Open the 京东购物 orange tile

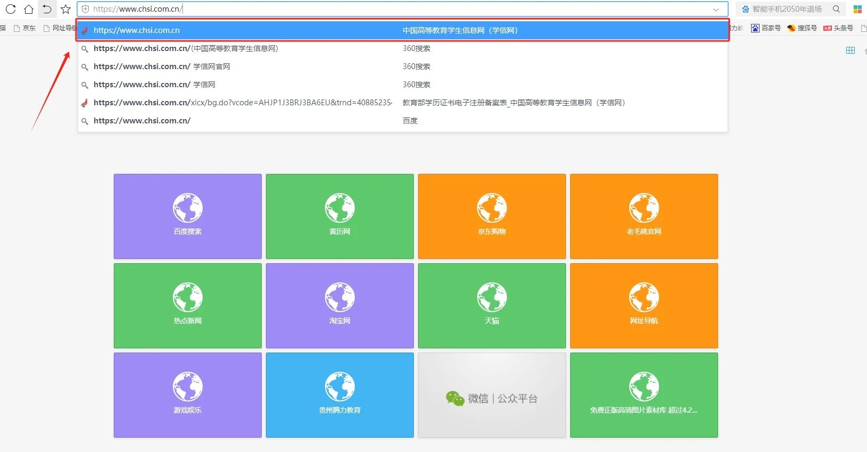click(492, 216)
